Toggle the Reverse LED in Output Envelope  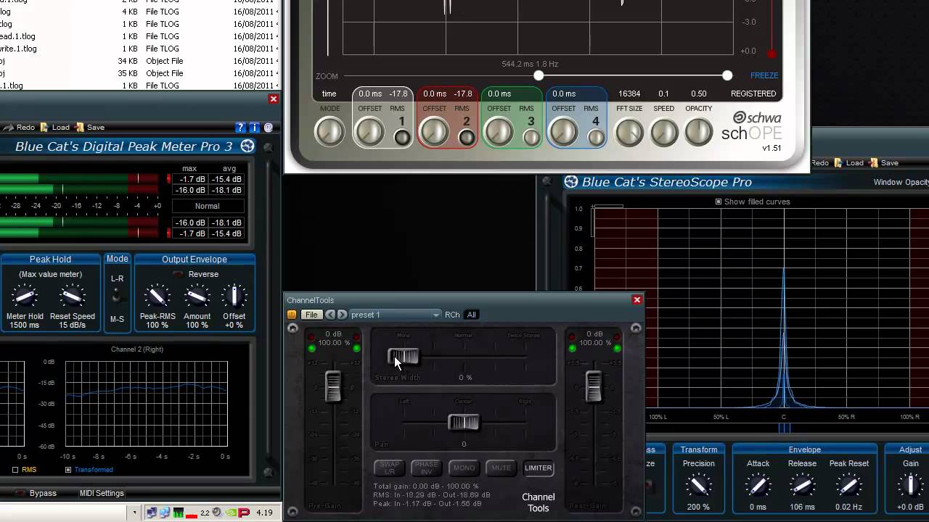click(177, 275)
